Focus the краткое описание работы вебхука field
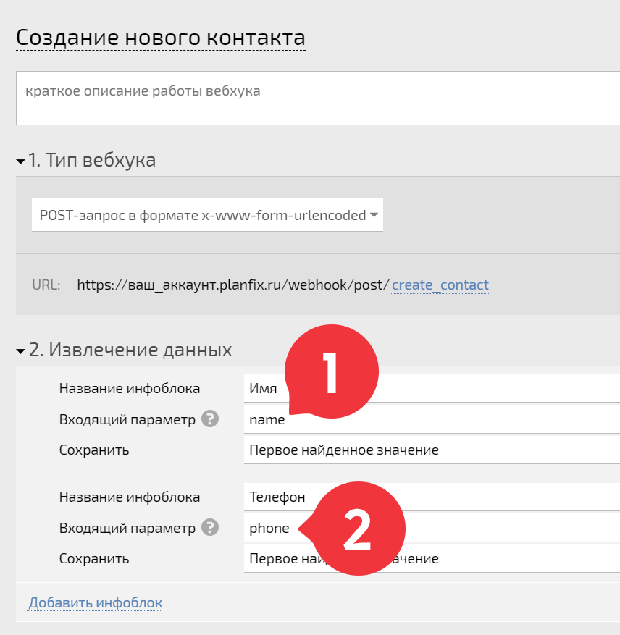The height and width of the screenshot is (635, 620). pos(318,98)
